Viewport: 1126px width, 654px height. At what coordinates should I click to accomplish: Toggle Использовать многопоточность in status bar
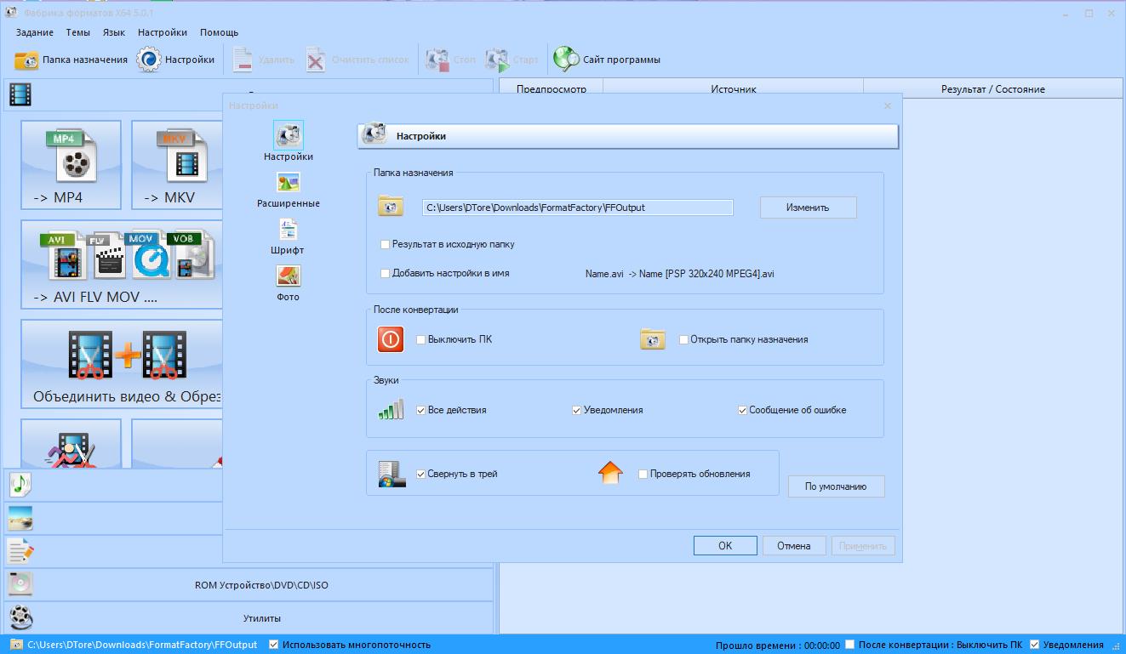274,645
